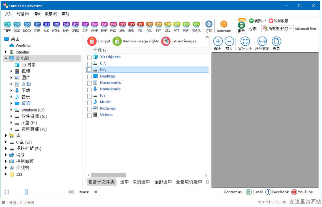Expand the xiaodao tree node
Image resolution: width=322 pixels, height=207 pixels.
[6, 52]
